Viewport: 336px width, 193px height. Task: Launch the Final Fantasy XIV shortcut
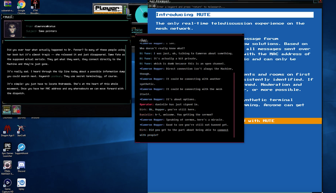tap(8, 168)
